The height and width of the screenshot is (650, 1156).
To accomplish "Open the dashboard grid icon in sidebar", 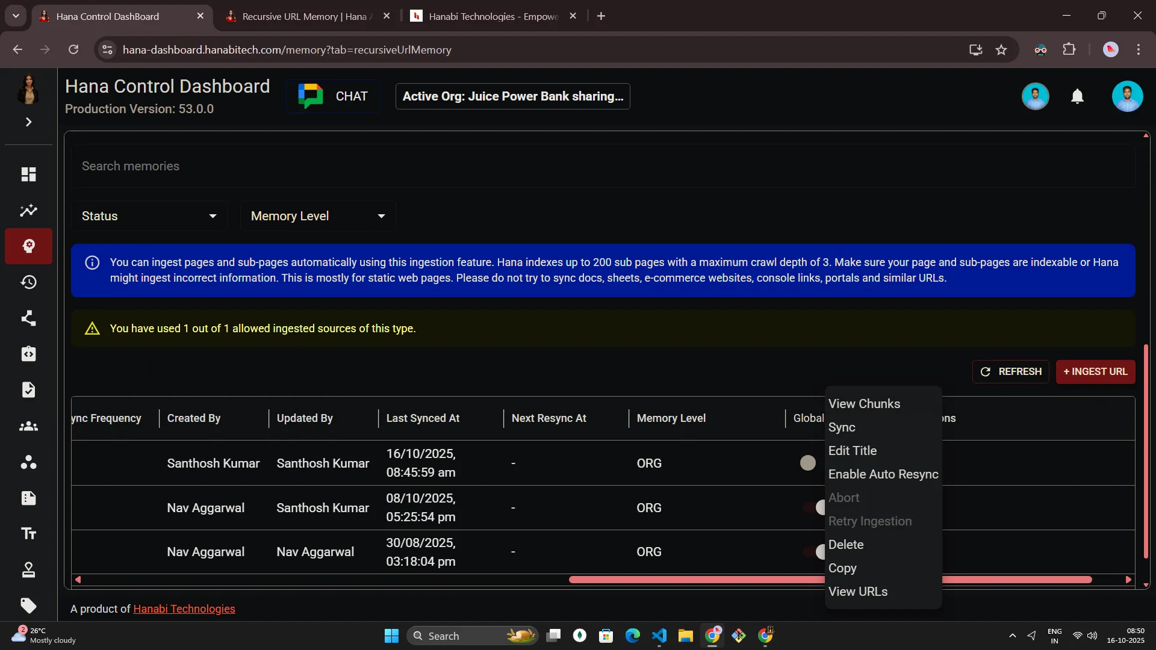I will (x=28, y=175).
